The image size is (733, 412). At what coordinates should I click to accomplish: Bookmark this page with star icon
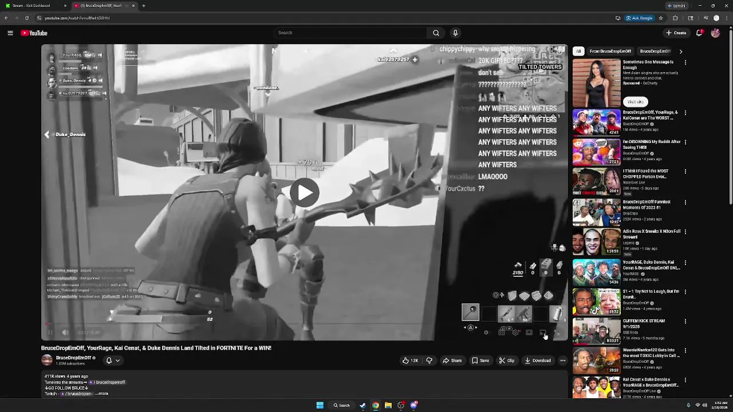[661, 18]
